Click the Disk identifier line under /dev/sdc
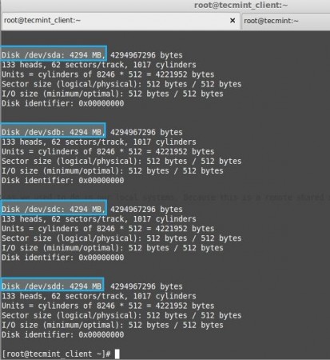This screenshot has height=360, width=330. pyautogui.click(x=63, y=258)
